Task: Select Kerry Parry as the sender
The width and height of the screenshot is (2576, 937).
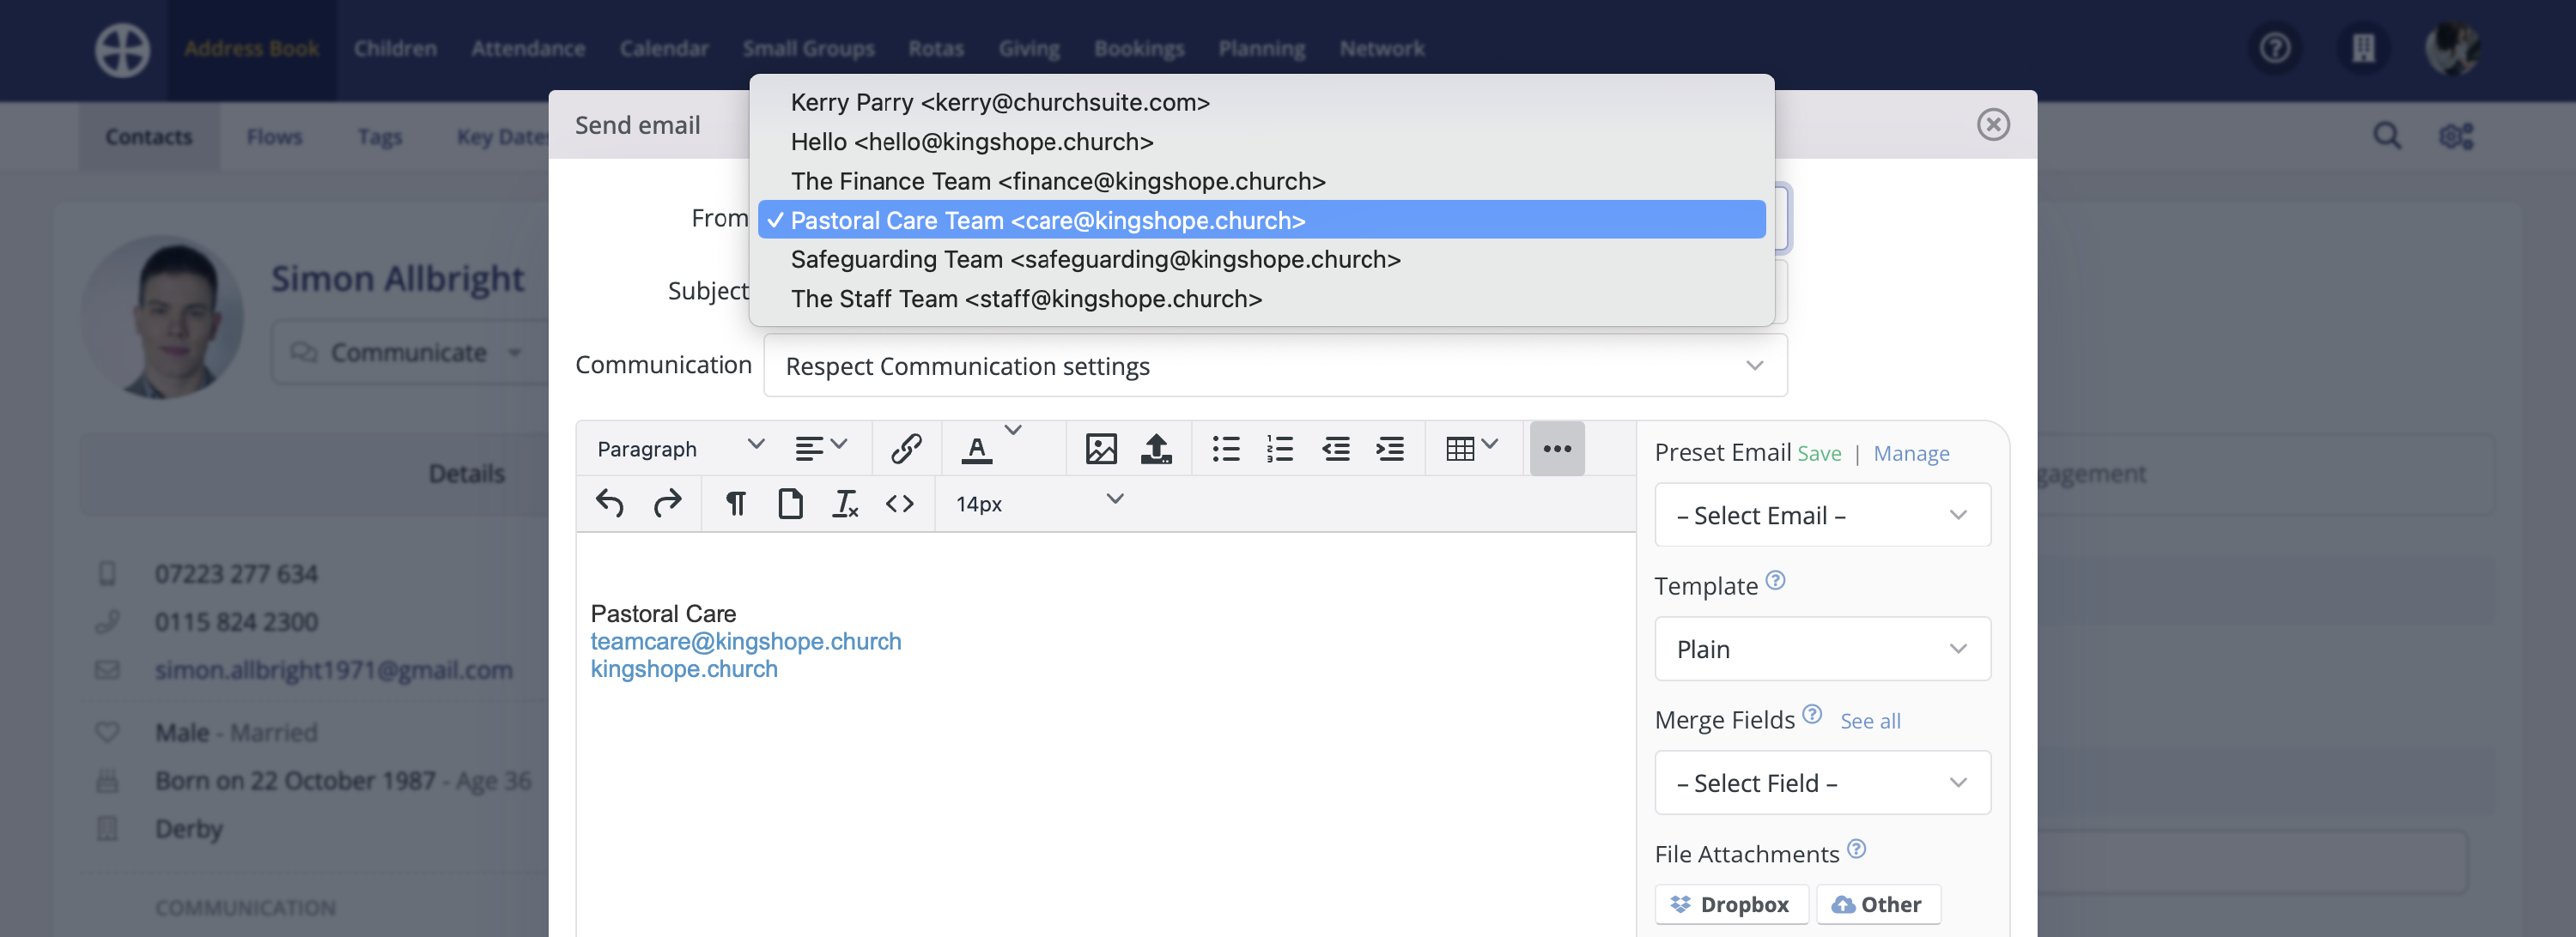Action: click(1261, 102)
